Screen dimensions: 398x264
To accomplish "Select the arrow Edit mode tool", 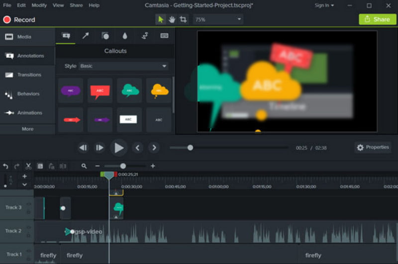I will pos(161,19).
